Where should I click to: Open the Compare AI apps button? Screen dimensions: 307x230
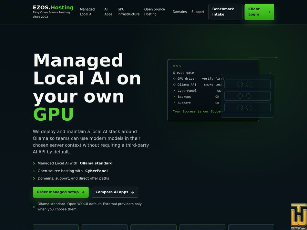115,192
